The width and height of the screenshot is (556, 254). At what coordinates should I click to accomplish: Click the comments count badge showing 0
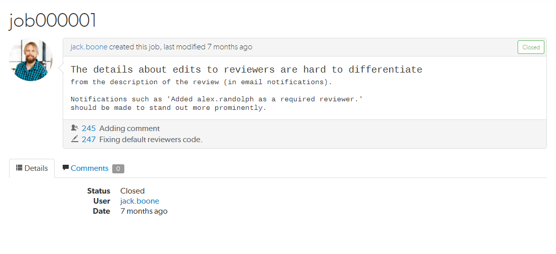118,169
